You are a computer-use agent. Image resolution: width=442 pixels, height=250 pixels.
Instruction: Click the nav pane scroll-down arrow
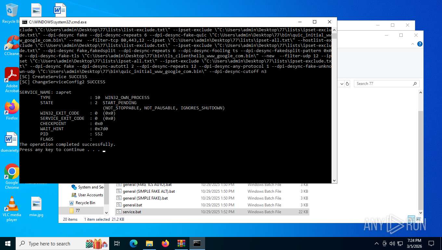pyautogui.click(x=106, y=212)
